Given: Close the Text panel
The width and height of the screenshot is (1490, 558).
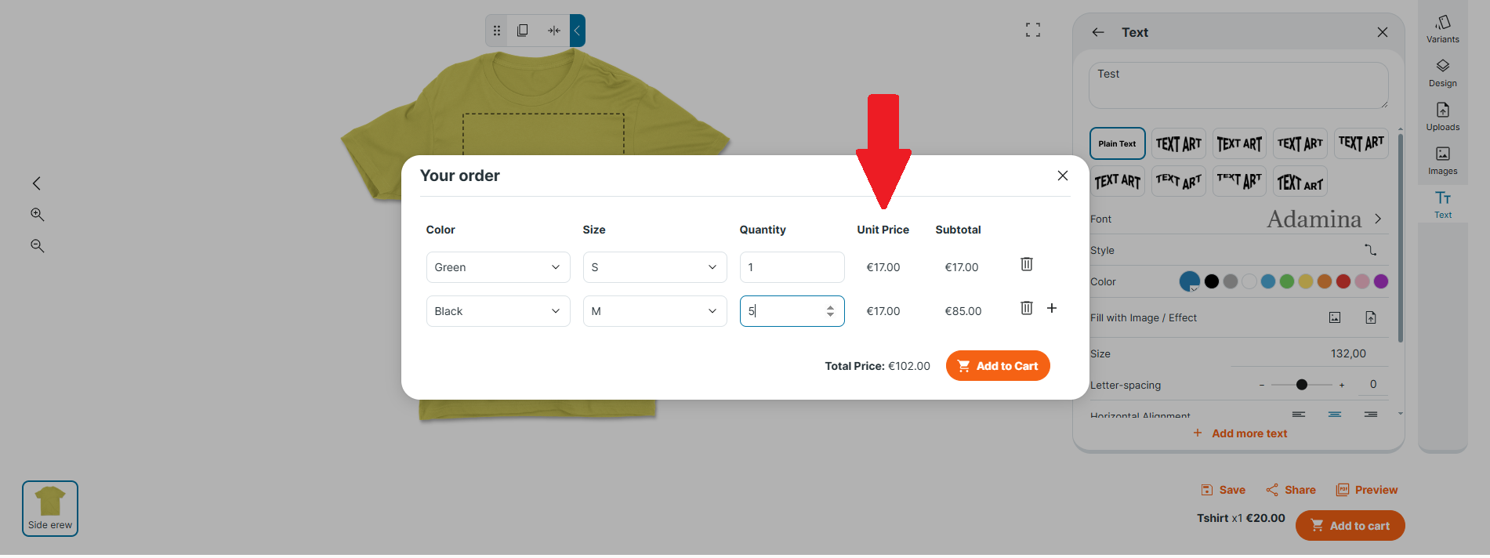Looking at the screenshot, I should coord(1383,32).
